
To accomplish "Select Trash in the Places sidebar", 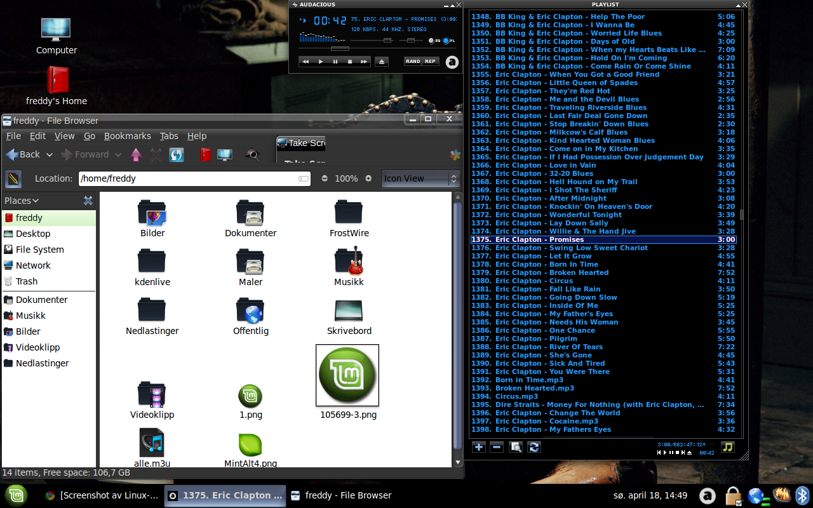I will [x=49, y=281].
